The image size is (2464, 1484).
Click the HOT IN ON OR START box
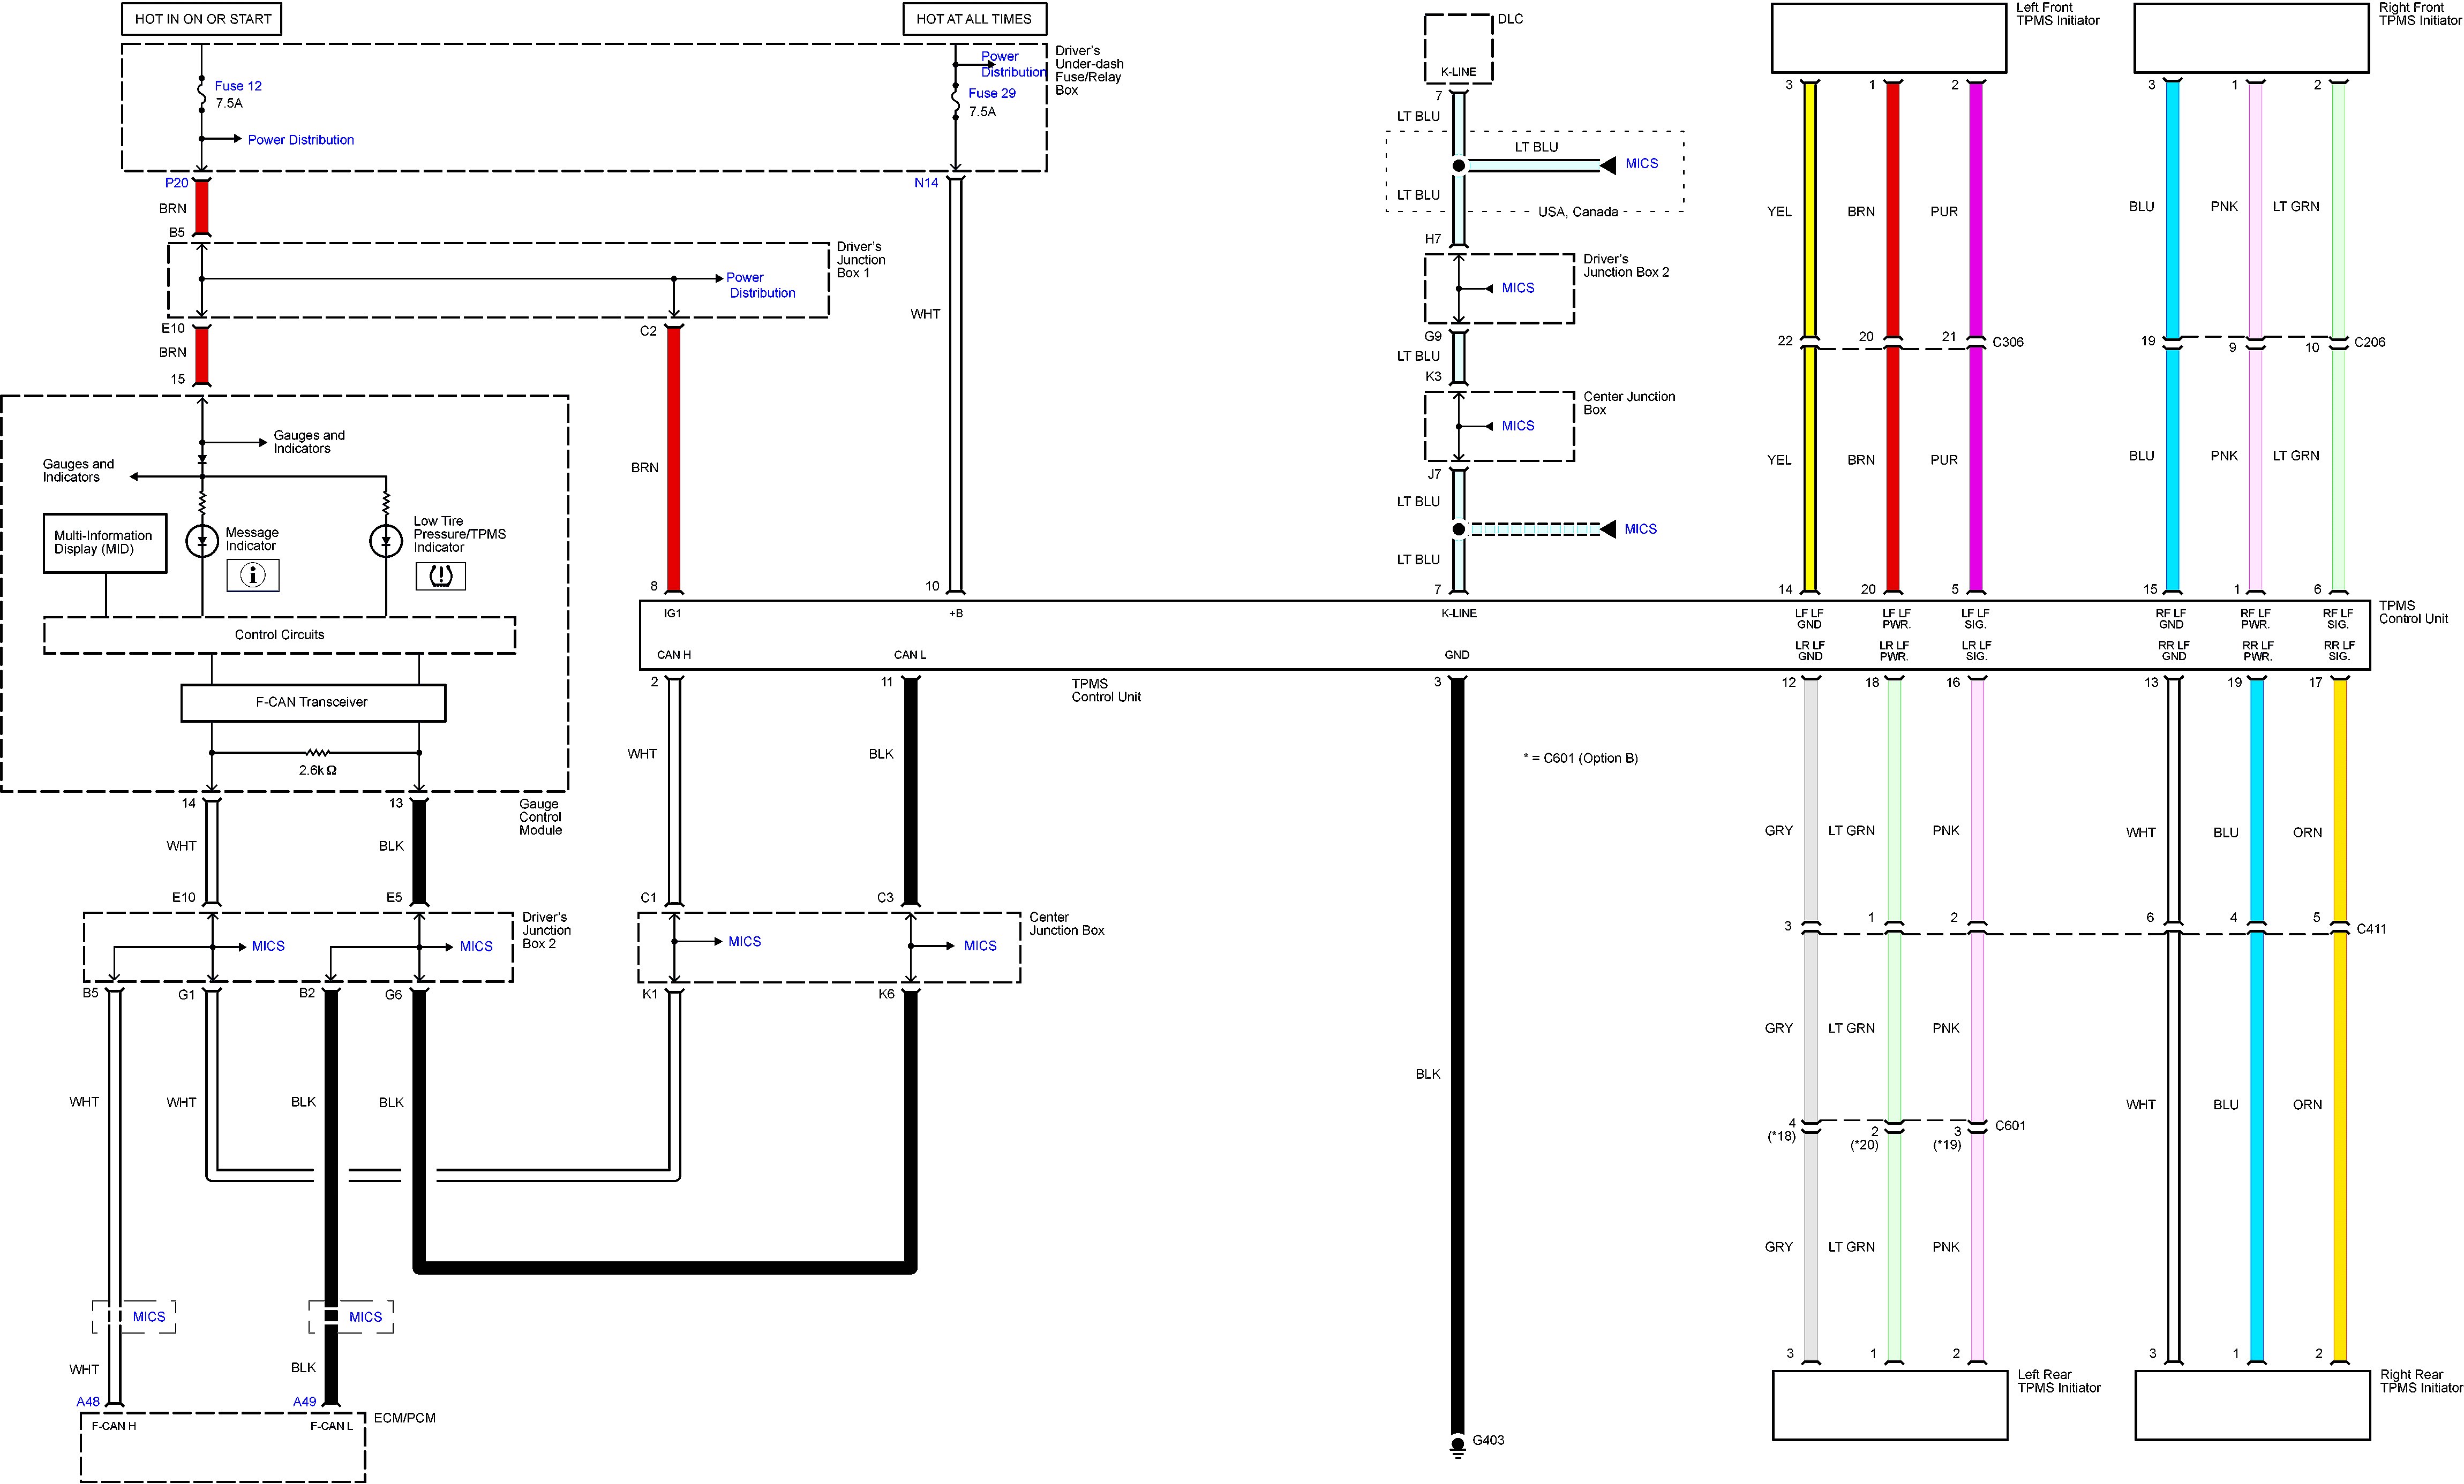(202, 19)
